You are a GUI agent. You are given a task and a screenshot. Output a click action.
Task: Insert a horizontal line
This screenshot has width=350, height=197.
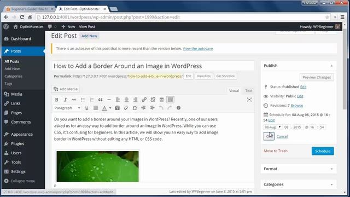click(109, 100)
